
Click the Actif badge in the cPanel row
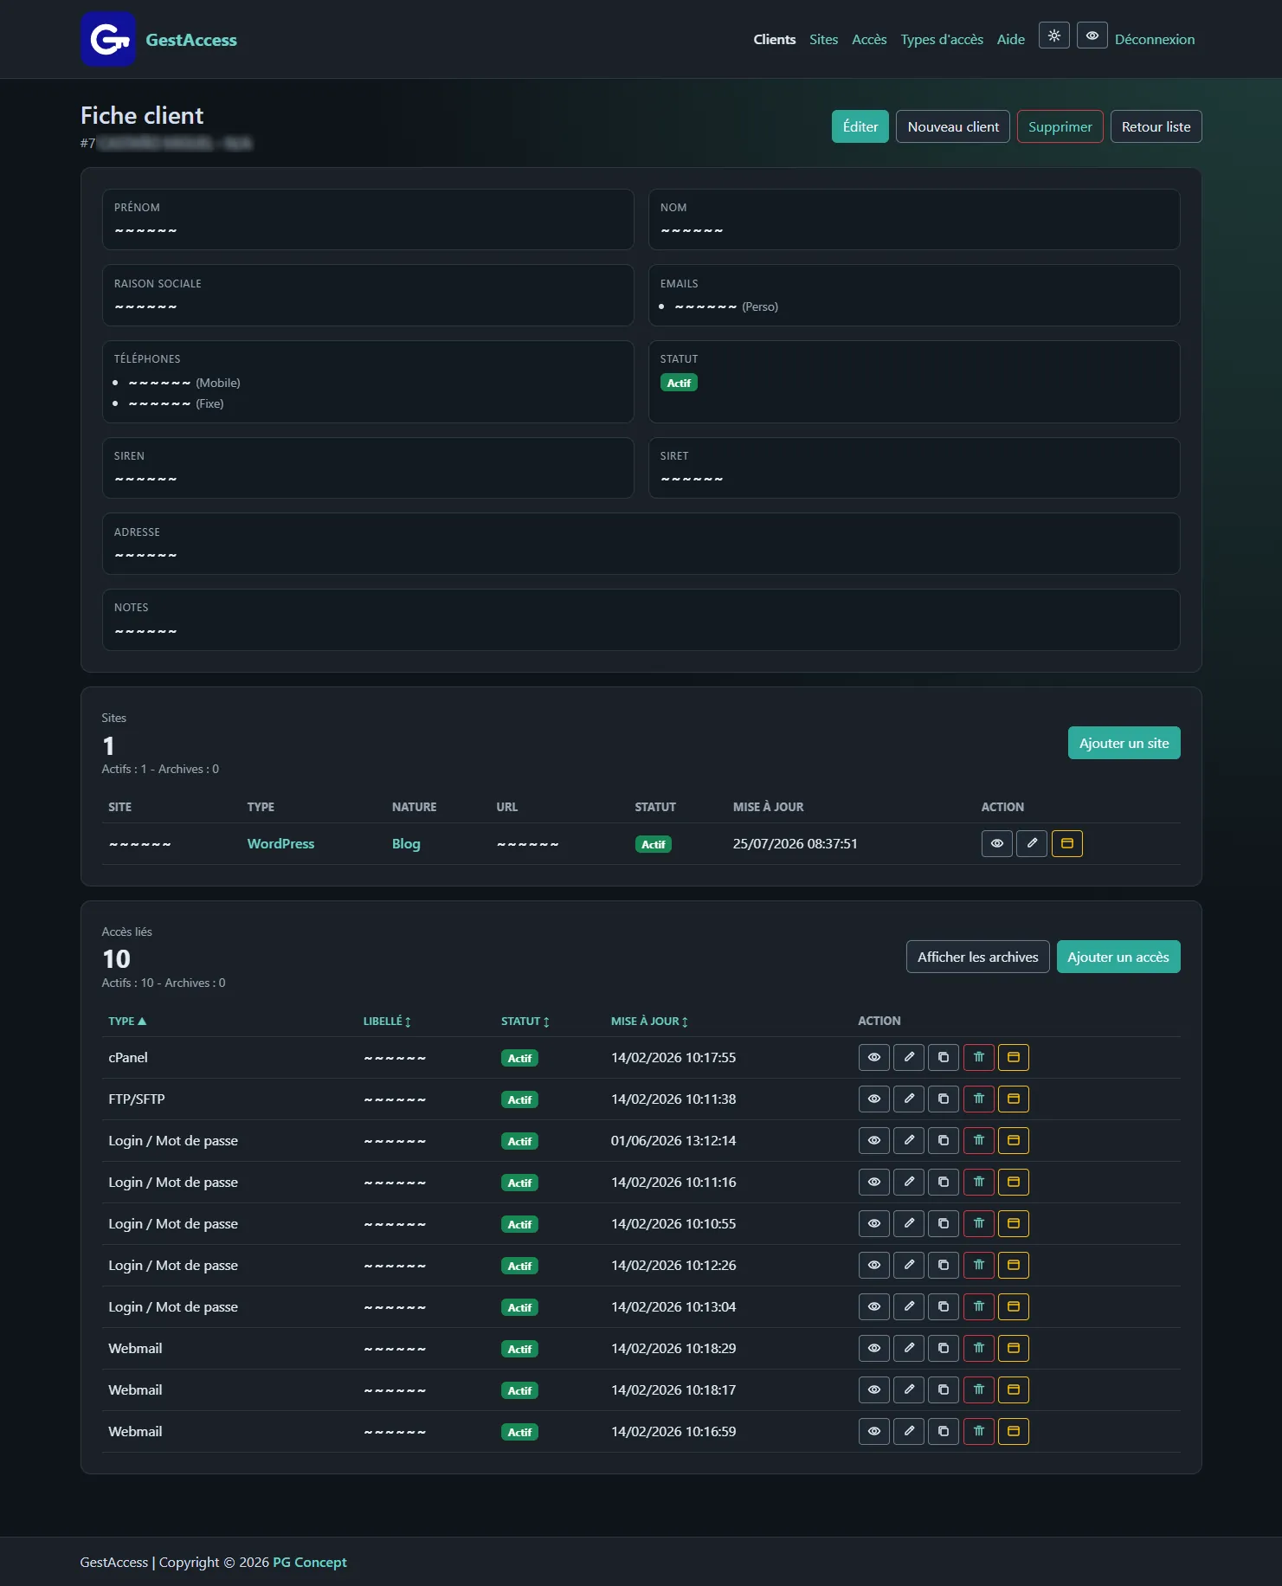click(519, 1058)
